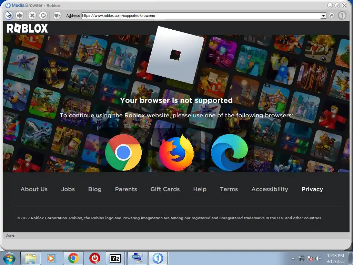Click the Google Chrome browser logo
The height and width of the screenshot is (265, 353).
click(123, 152)
